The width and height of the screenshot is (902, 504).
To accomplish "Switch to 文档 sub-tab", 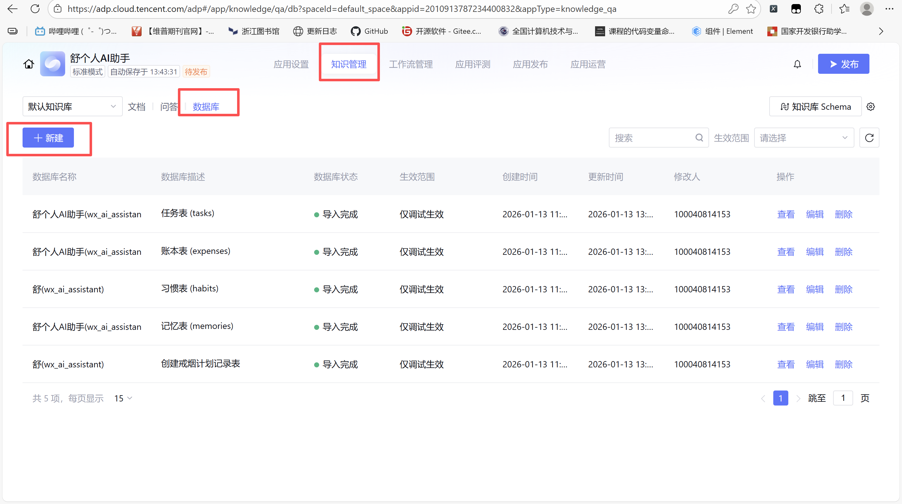I will pos(137,107).
